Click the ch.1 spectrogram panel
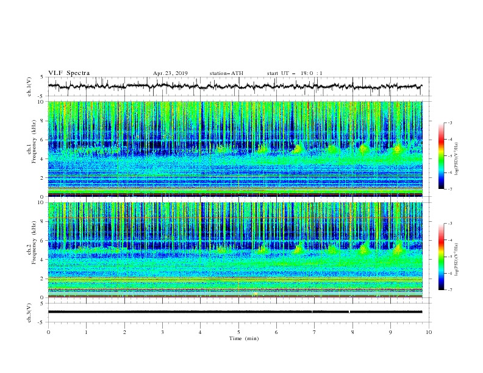This screenshot has width=483, height=373. [235, 149]
